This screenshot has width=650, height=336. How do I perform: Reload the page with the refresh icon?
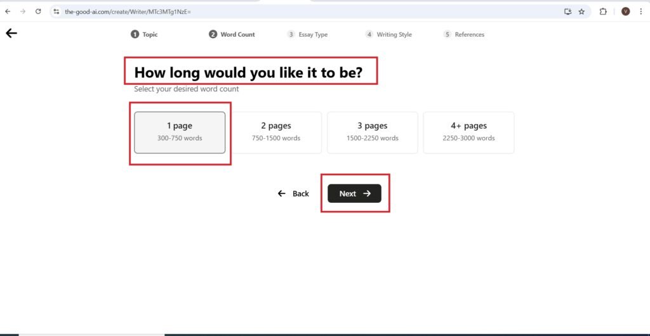pyautogui.click(x=38, y=11)
